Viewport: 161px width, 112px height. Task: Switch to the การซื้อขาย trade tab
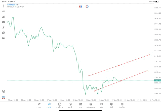pyautogui.click(x=60, y=105)
